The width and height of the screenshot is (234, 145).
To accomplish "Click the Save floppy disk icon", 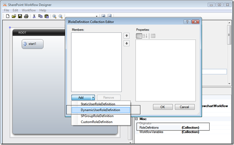I will click(x=20, y=16).
